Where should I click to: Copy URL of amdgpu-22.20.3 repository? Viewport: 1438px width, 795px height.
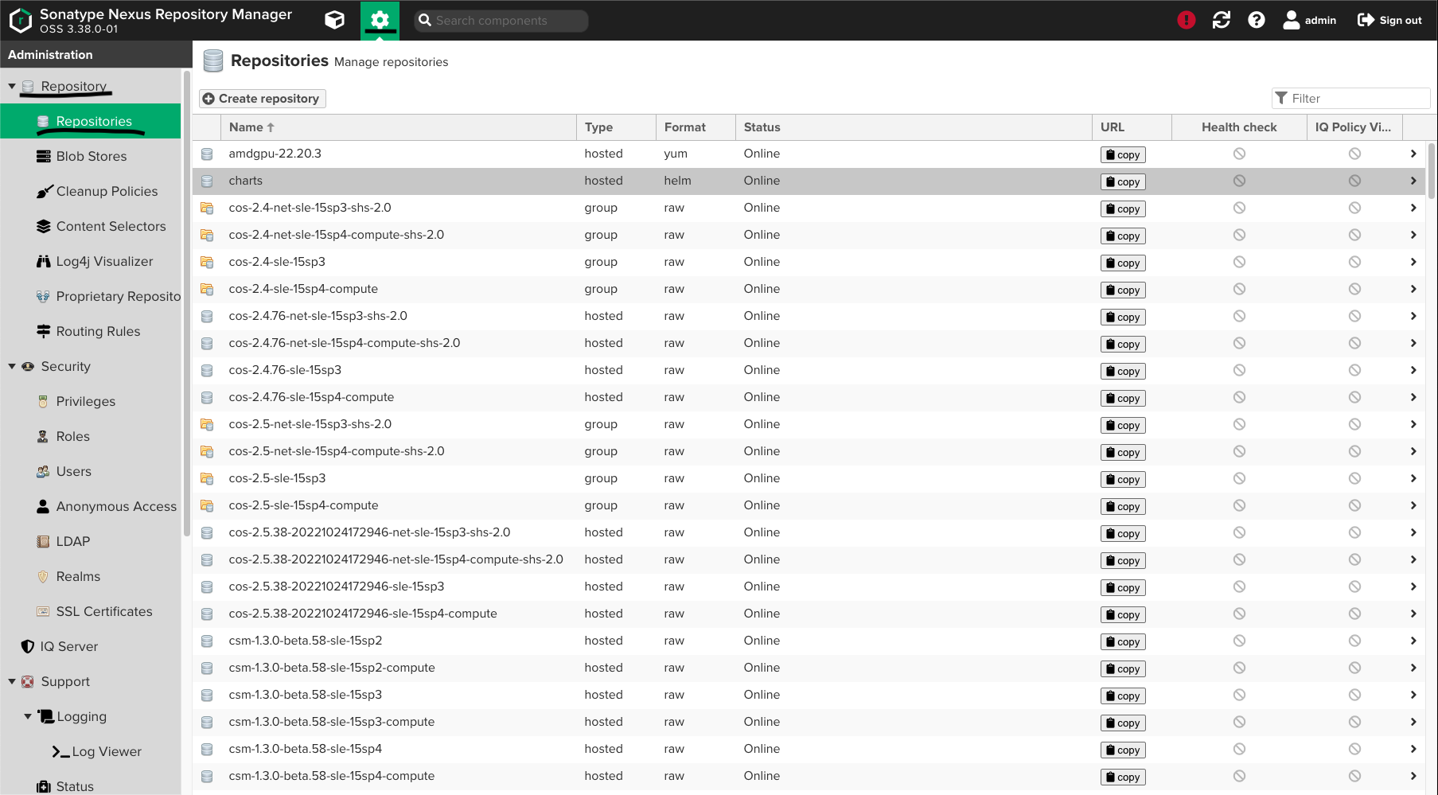(1123, 154)
